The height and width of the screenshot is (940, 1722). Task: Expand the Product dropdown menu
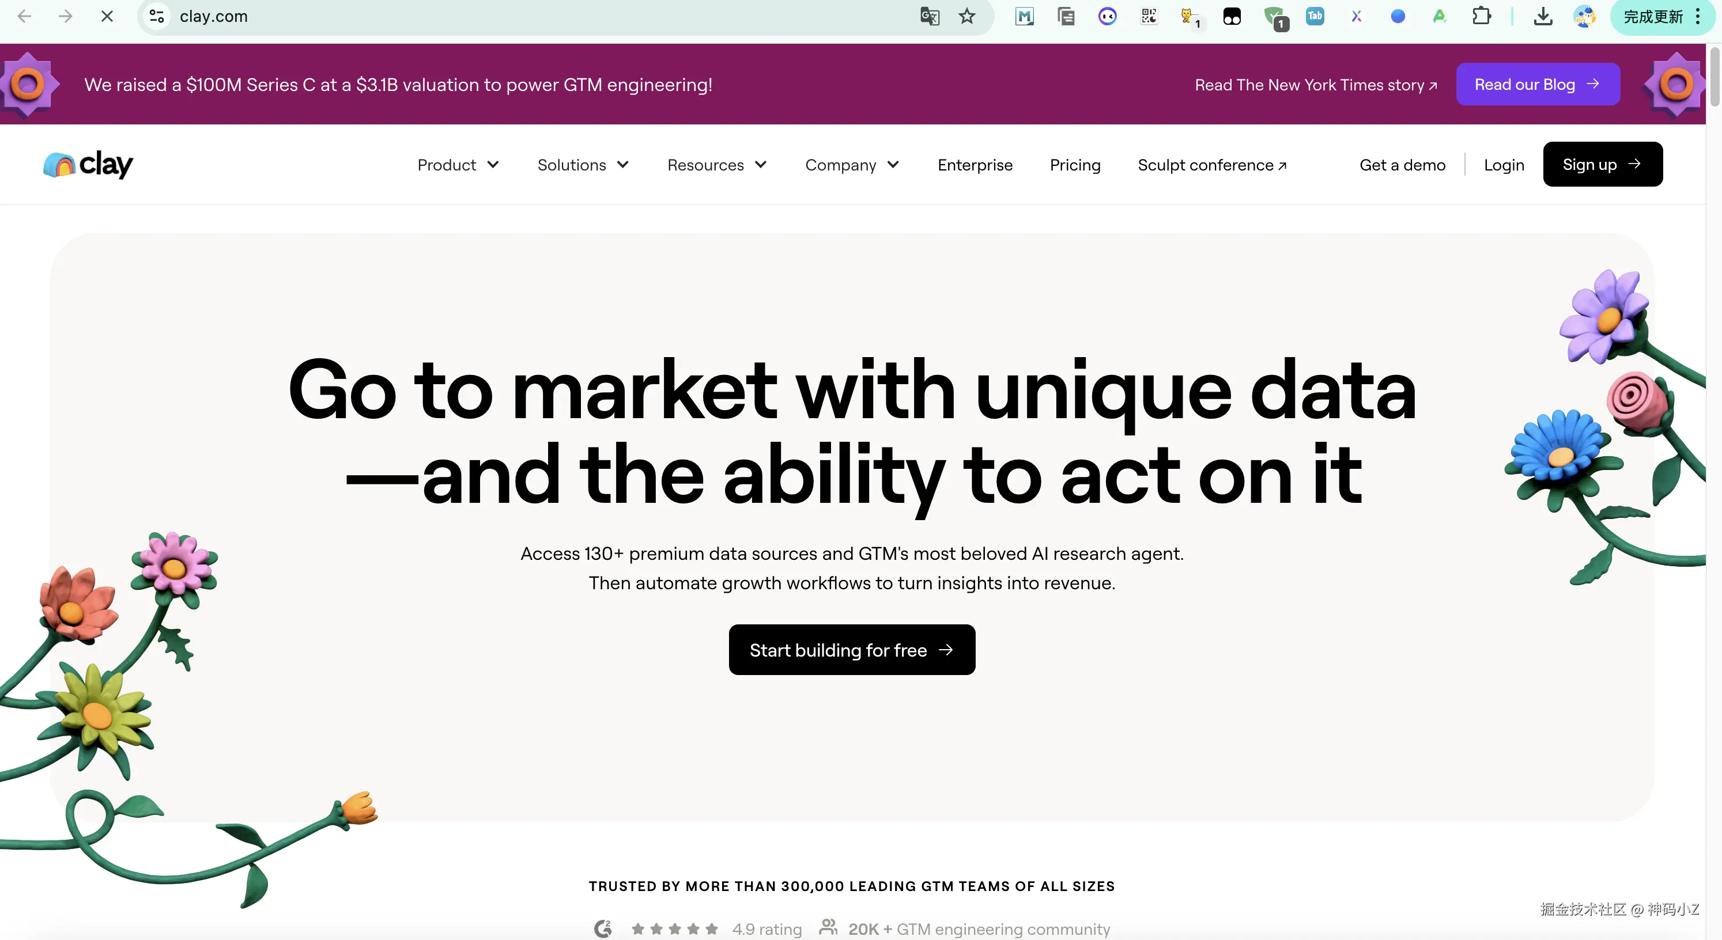point(458,165)
